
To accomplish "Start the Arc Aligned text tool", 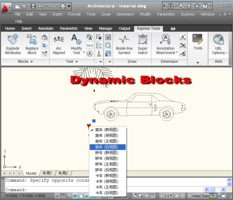I will click(59, 45).
